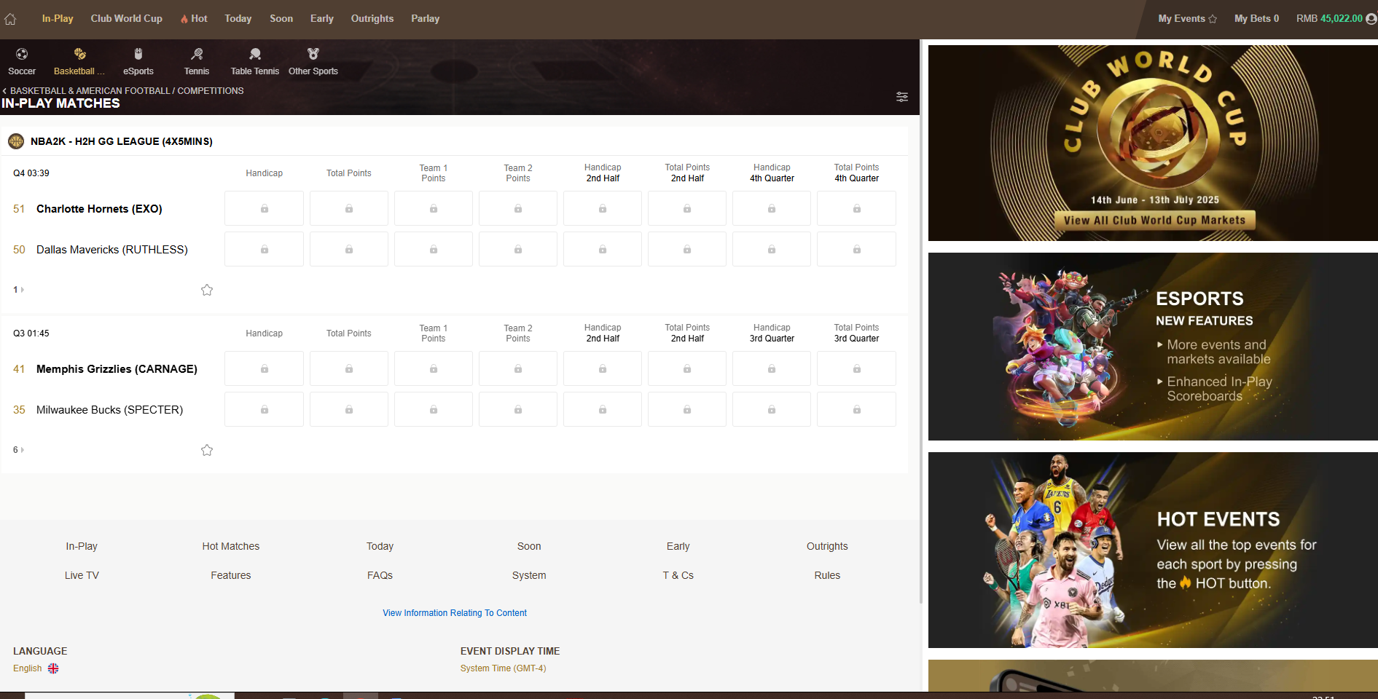The width and height of the screenshot is (1378, 699).
Task: Open the Hot tab with flame
Action: [x=194, y=19]
